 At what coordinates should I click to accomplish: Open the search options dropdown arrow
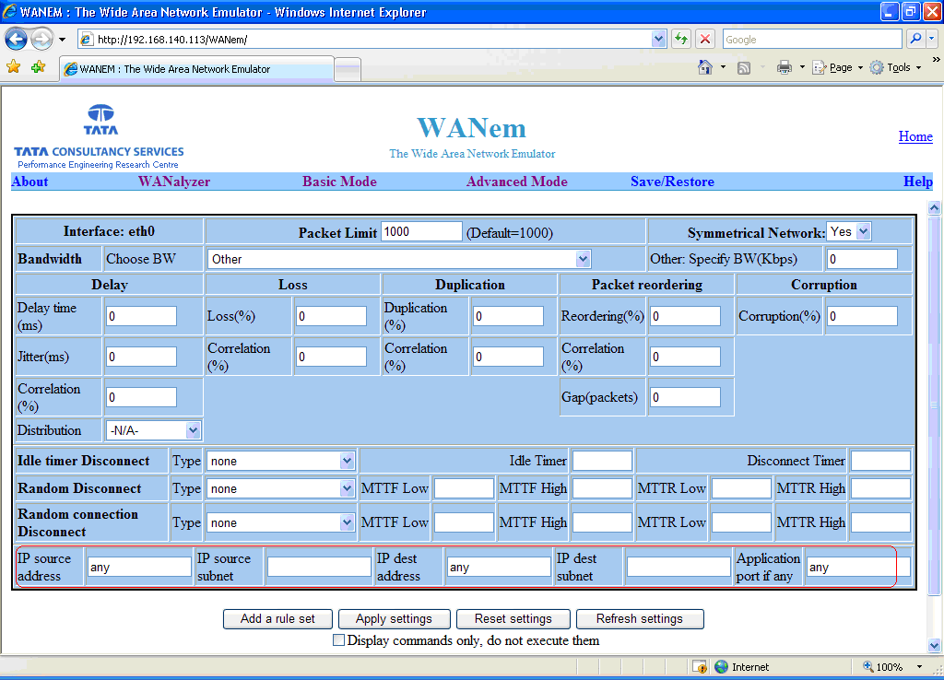tap(931, 39)
